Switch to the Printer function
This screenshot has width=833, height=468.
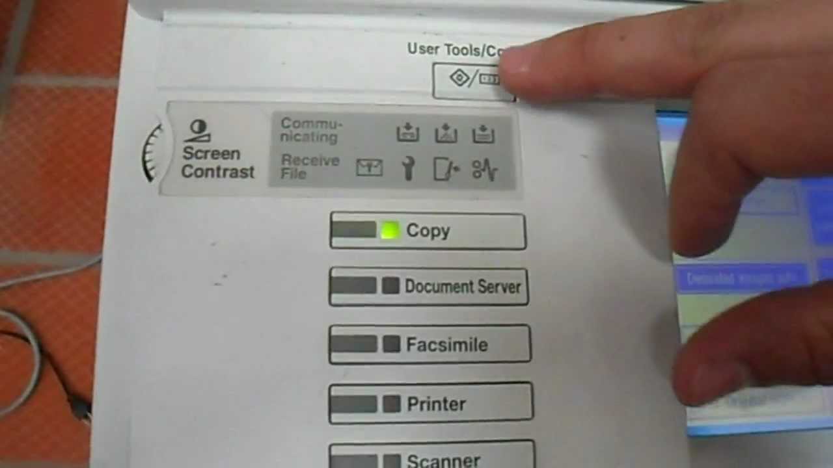431,404
